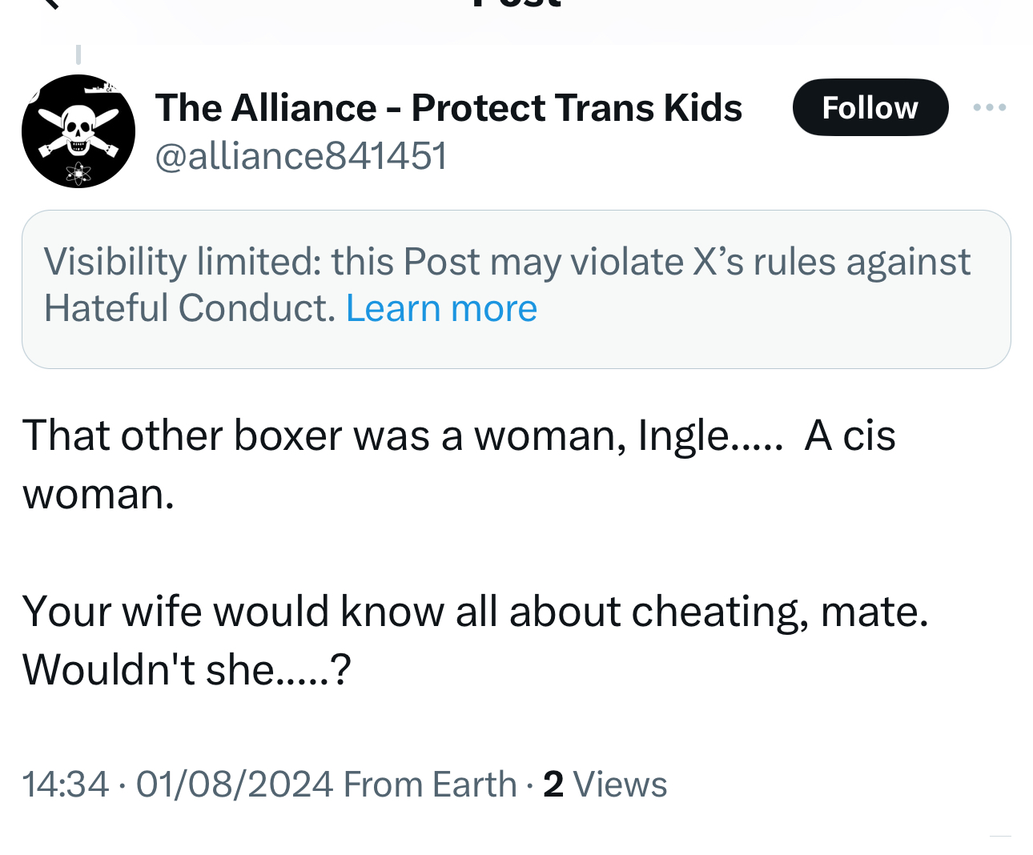Viewport: 1033px width, 855px height.
Task: Click the word 'Ingle' in the post
Action: pos(682,436)
